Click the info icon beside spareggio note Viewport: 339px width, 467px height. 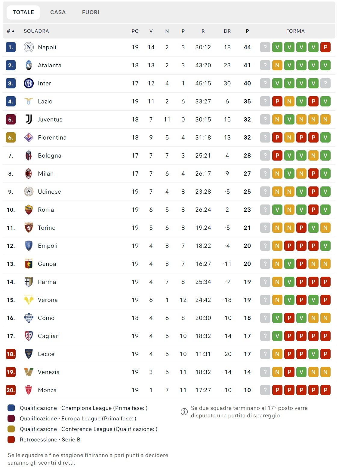pyautogui.click(x=184, y=412)
